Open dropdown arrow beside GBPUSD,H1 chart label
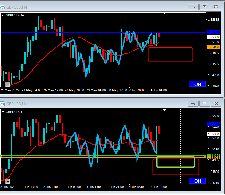225x195 pixels. click(3, 112)
